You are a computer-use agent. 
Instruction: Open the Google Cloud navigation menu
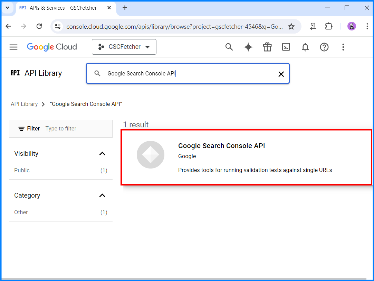pyautogui.click(x=13, y=47)
